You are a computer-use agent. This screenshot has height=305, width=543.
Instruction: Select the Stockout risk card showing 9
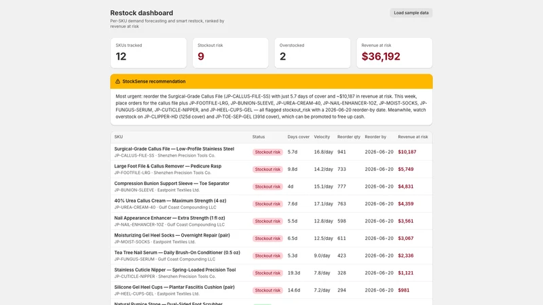point(231,53)
